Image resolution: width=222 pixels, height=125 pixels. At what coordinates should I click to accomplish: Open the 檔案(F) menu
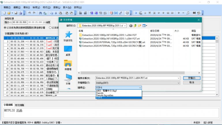coord(7,8)
